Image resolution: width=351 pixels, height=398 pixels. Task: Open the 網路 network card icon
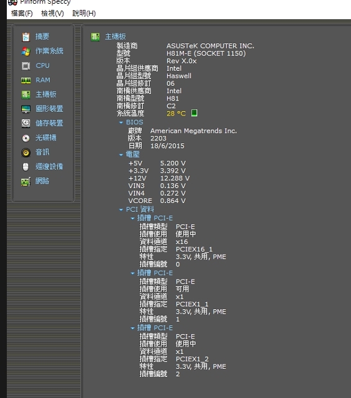(x=25, y=181)
